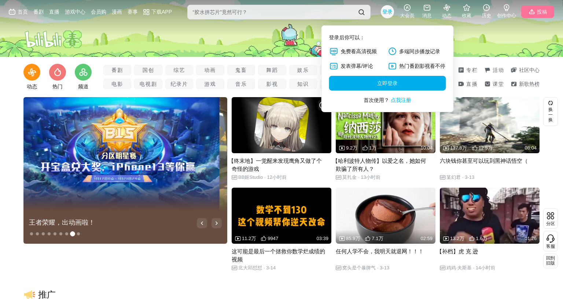Select the 电视剧 category chip
Image resolution: width=563 pixels, height=302 pixels.
coord(148,84)
